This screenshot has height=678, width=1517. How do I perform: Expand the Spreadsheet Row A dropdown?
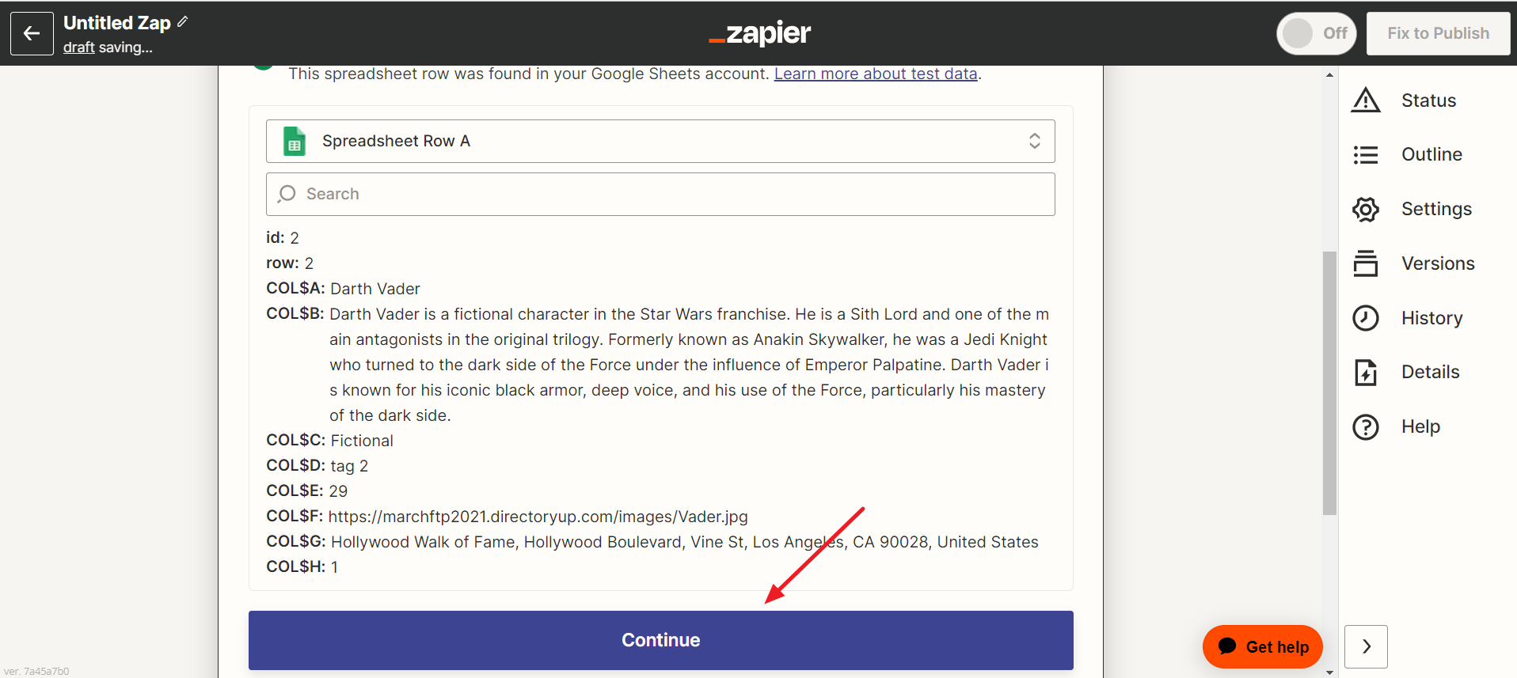click(660, 141)
